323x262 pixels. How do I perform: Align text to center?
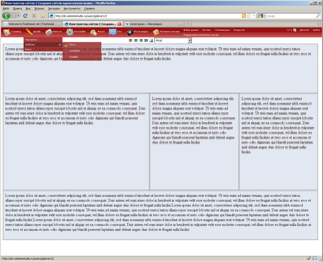pos(136,41)
